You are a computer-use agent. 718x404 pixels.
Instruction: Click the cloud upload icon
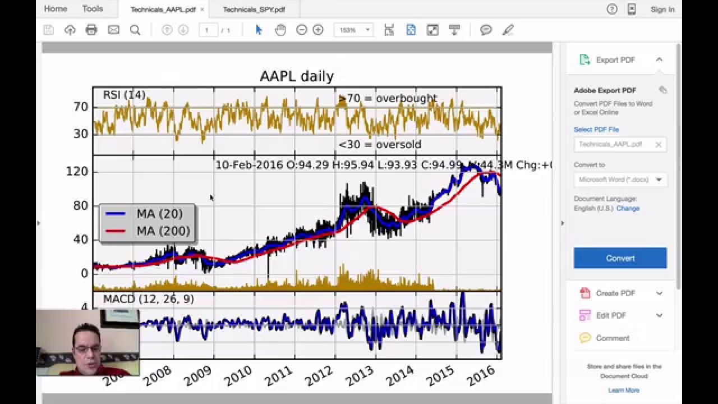(x=70, y=30)
